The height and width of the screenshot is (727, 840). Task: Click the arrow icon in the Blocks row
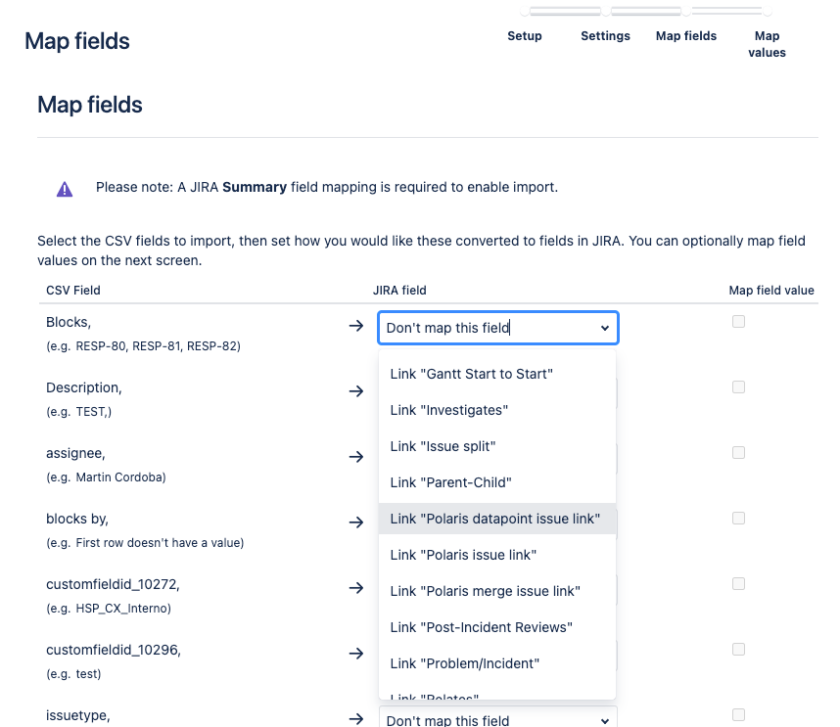[x=356, y=326]
